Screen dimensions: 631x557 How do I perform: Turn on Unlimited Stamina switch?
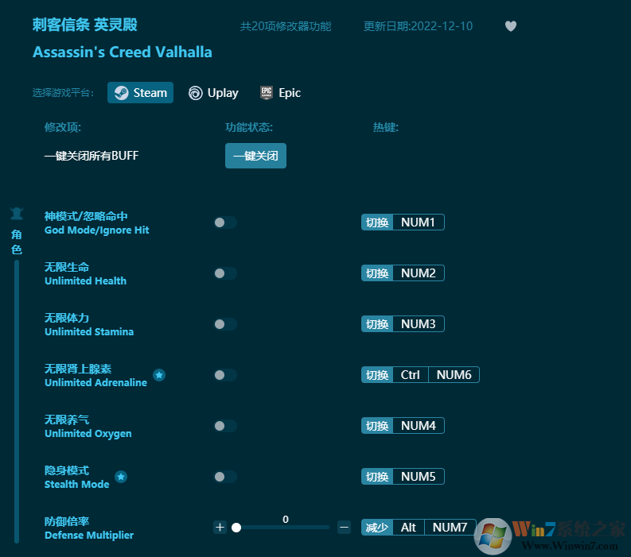pos(225,324)
